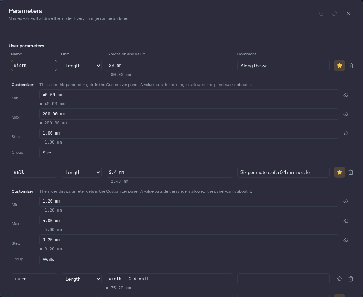Image resolution: width=363 pixels, height=297 pixels.
Task: Click the redo arrow icon
Action: pos(334,14)
